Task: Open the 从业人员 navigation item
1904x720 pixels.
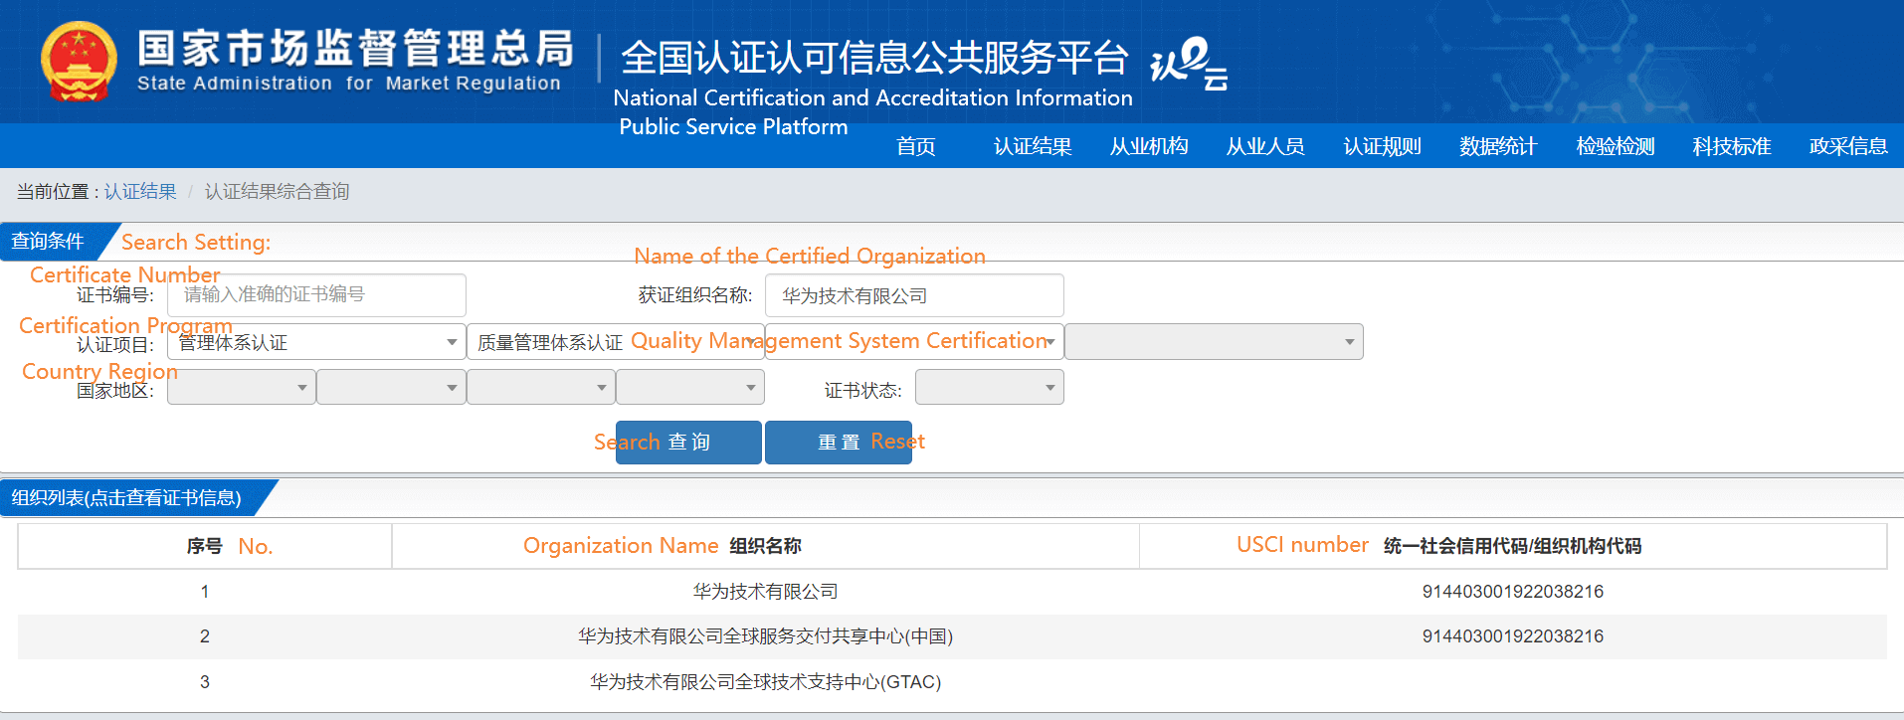Action: tap(1265, 146)
